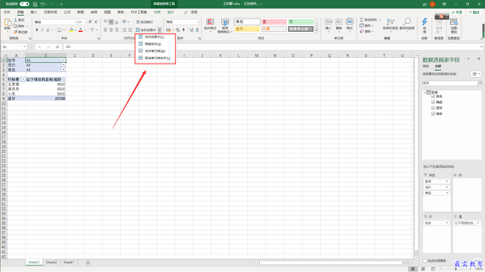Apply Underline formatting

(x=48, y=30)
